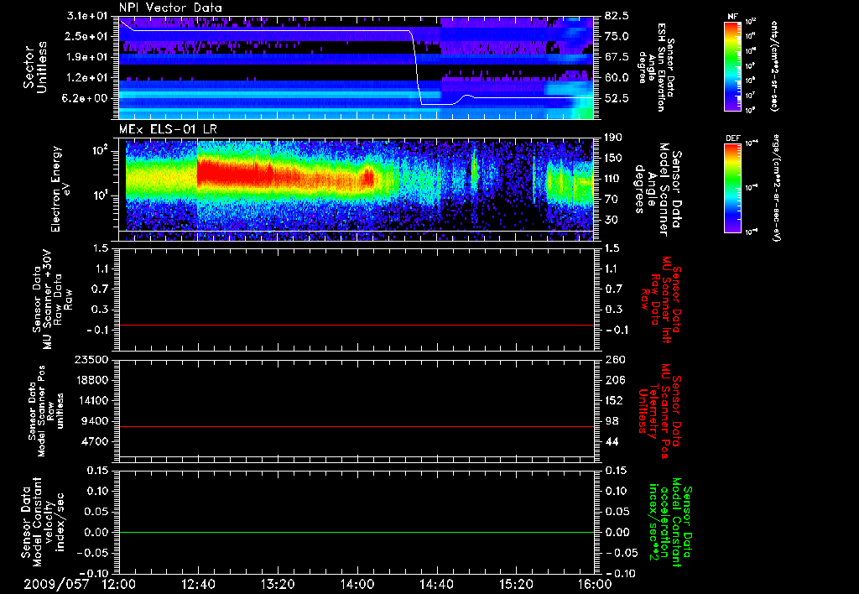Click the 260 telemetry tick value
859x594 pixels.
613,359
